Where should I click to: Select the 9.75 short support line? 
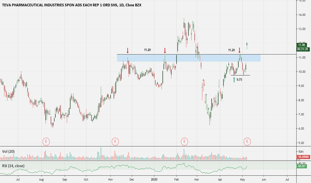pos(240,75)
